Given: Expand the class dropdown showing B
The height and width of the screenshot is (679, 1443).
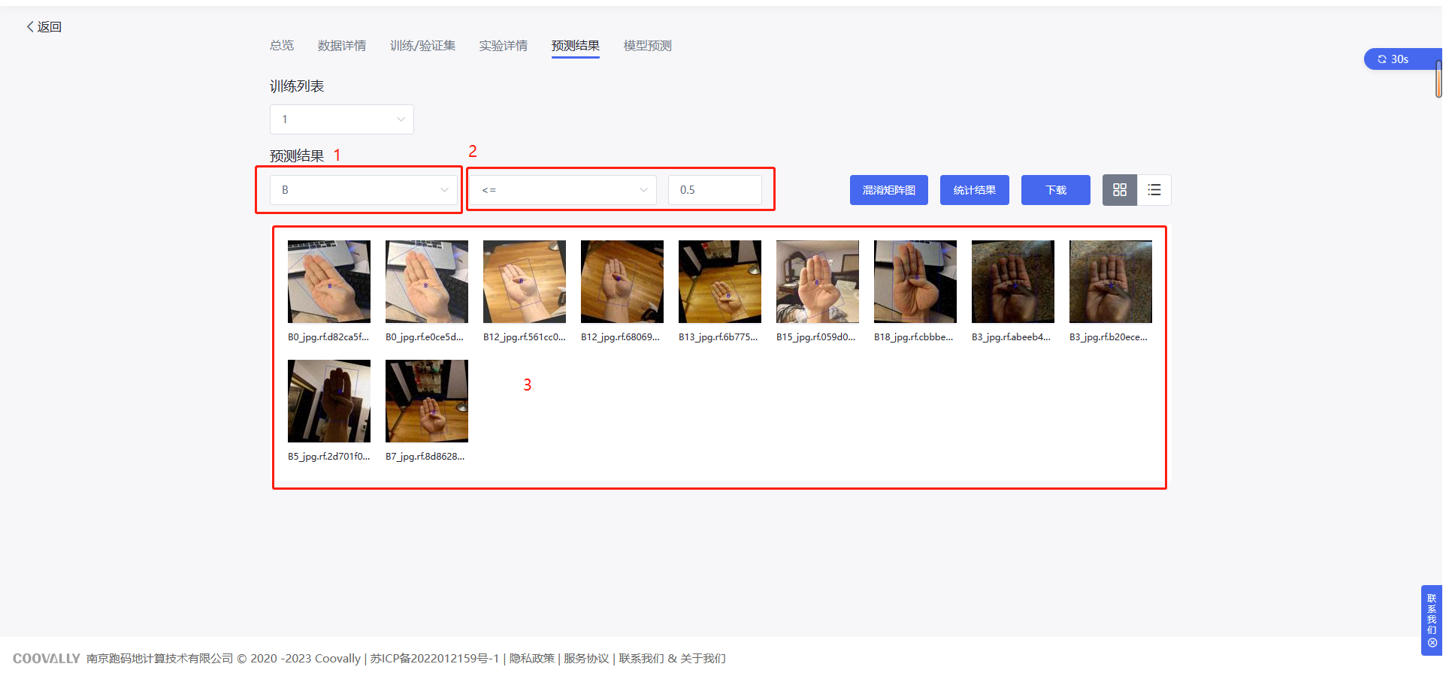Looking at the screenshot, I should coord(364,190).
